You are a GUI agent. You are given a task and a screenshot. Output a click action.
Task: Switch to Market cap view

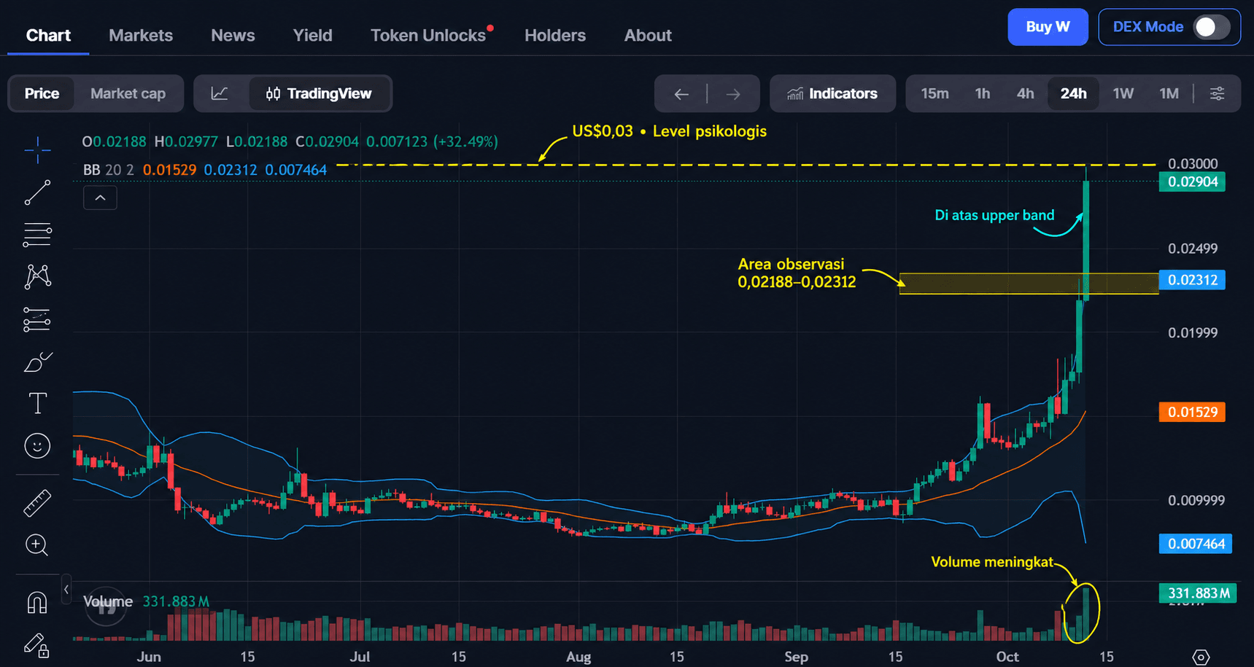coord(128,93)
